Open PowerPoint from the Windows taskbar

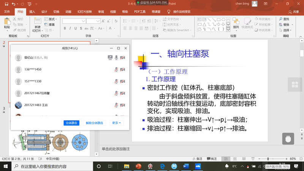pyautogui.click(x=138, y=166)
